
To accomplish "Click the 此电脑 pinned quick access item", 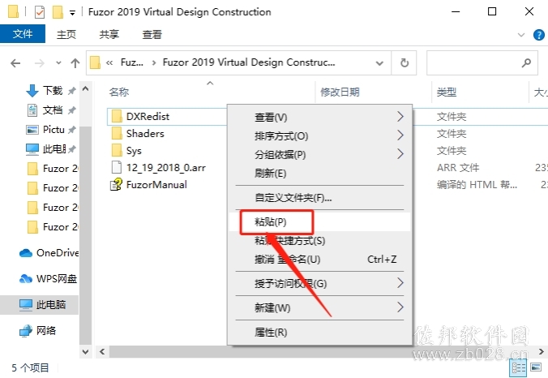I will click(51, 149).
